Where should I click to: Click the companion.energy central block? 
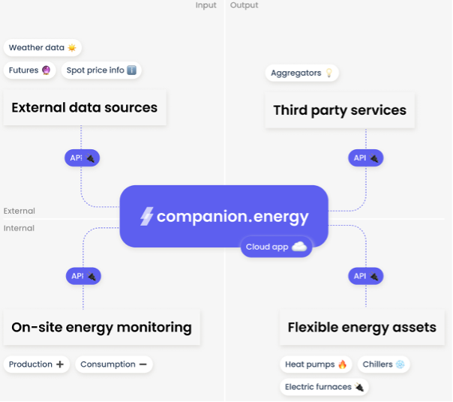[x=223, y=216]
